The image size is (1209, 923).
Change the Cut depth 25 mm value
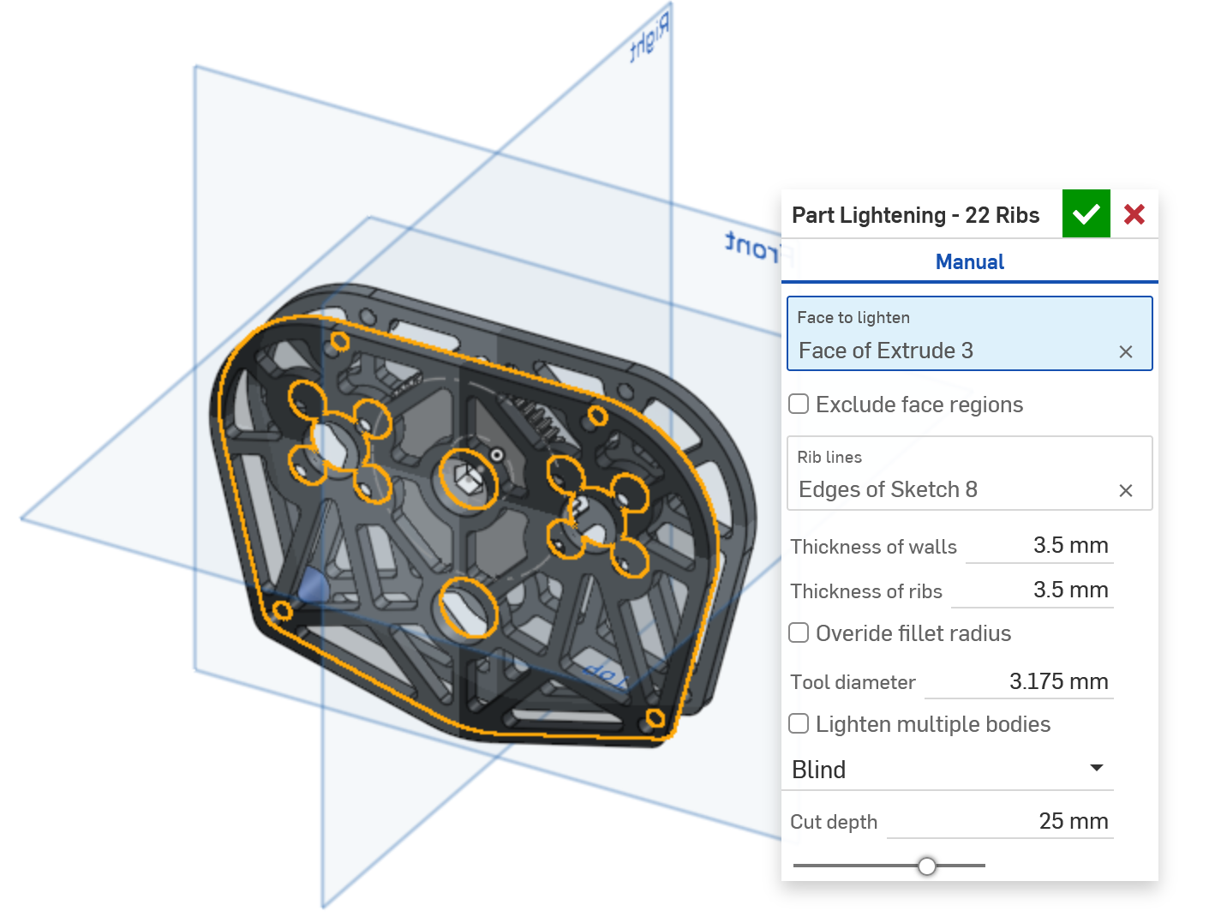(1001, 821)
